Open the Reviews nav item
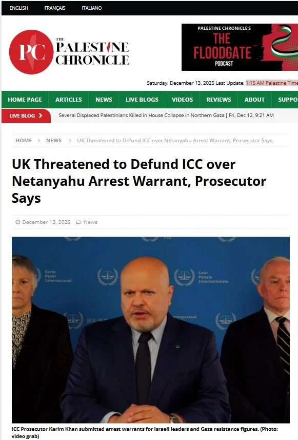 [218, 100]
